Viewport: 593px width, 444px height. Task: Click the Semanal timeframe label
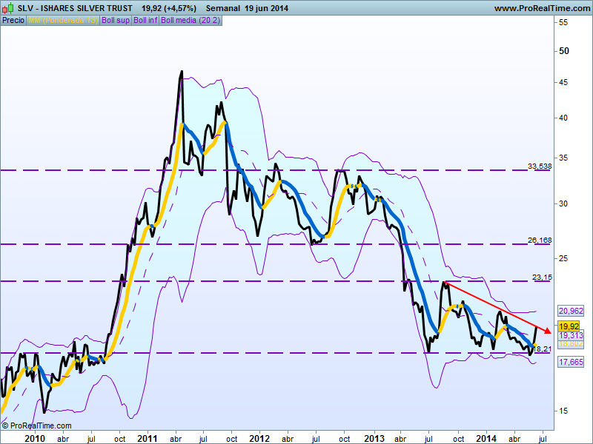pos(221,8)
